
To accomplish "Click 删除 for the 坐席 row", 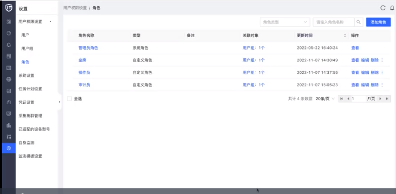I will (x=375, y=60).
